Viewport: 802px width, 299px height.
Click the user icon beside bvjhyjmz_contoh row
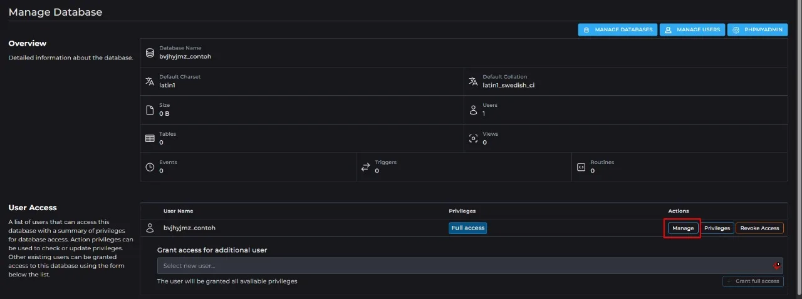click(x=150, y=228)
